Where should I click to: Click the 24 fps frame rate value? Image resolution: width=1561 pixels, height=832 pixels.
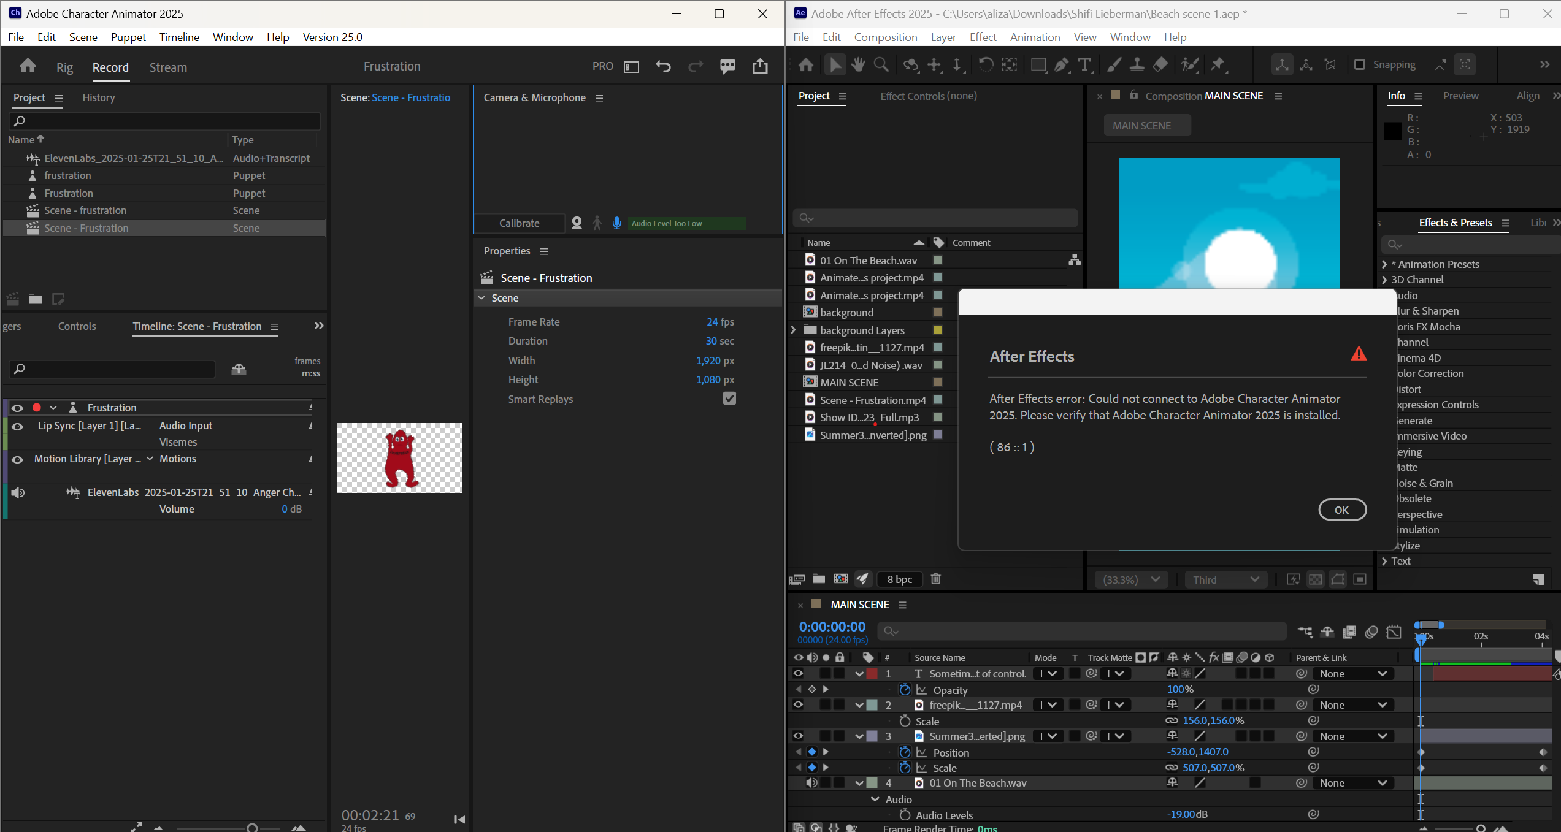point(720,322)
